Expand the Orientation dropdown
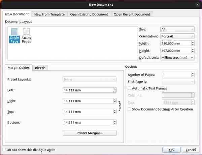This screenshot has height=155, width=202. tap(177, 36)
